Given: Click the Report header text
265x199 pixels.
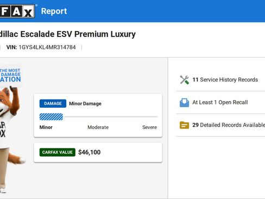Looking at the screenshot, I should pos(54,11).
